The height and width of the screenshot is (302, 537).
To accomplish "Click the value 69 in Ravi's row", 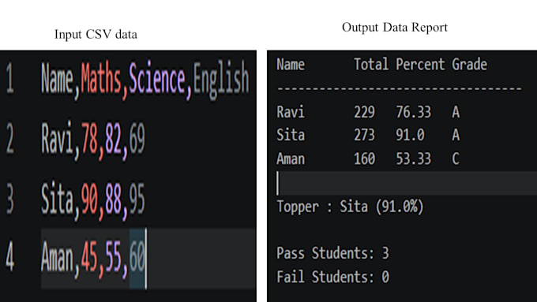I will (137, 139).
